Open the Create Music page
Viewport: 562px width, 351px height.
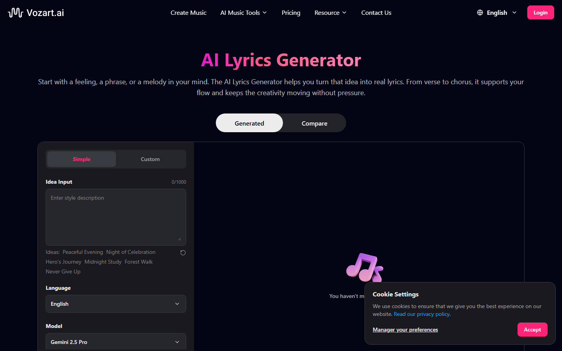tap(188, 12)
